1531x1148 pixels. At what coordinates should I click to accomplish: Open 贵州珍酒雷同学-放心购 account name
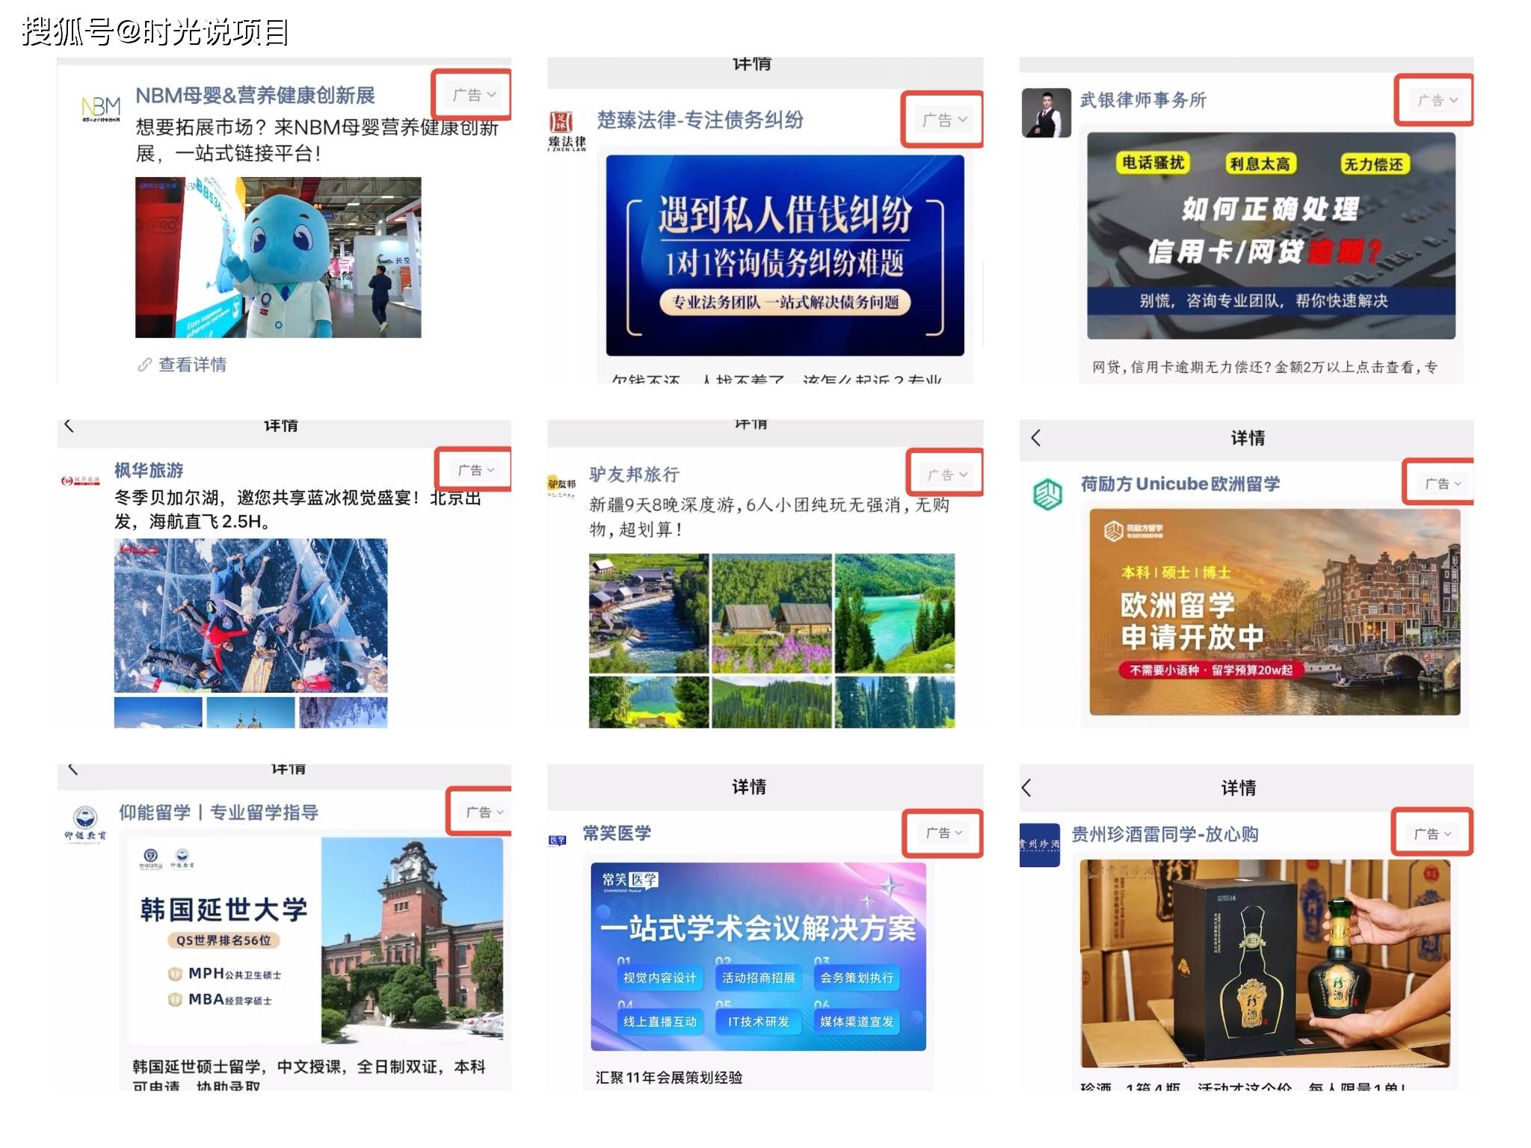[1165, 834]
